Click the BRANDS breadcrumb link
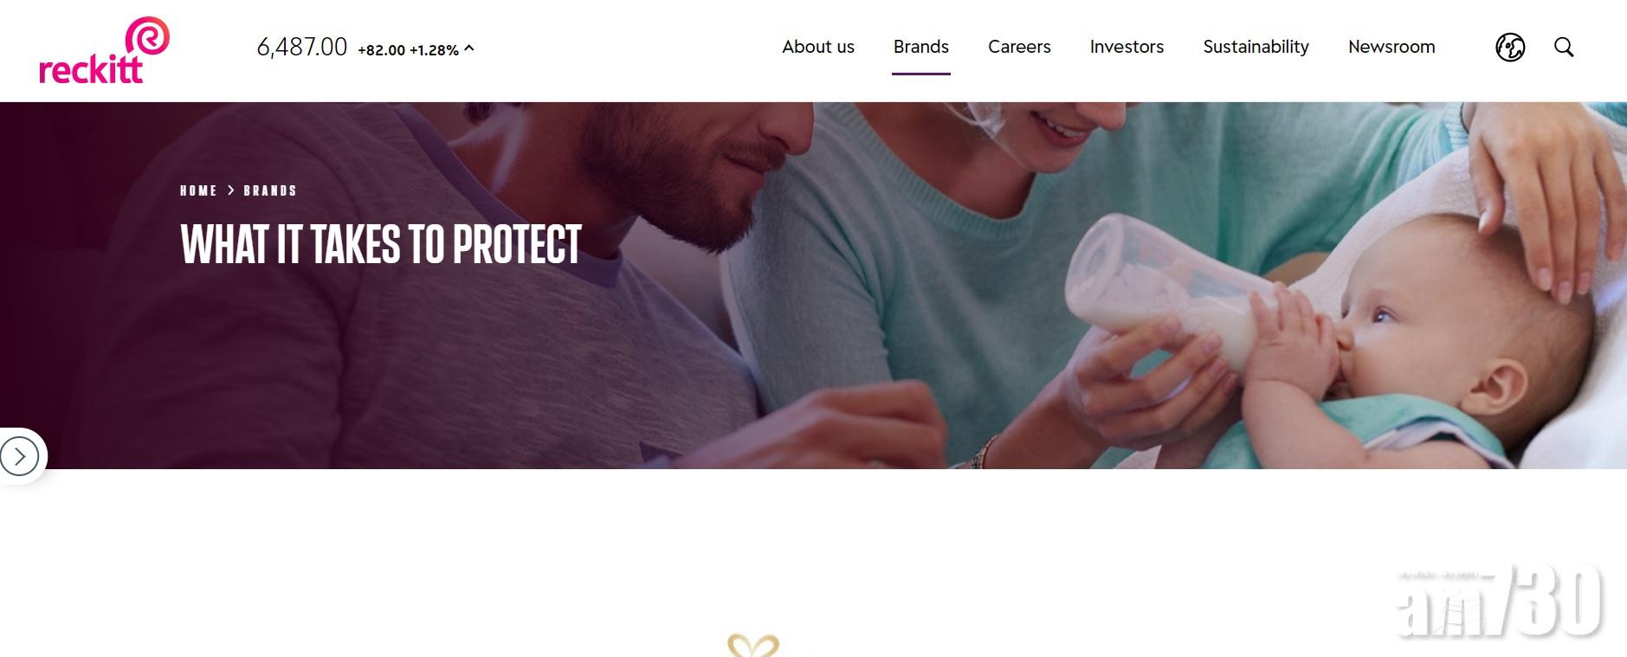 pos(270,190)
